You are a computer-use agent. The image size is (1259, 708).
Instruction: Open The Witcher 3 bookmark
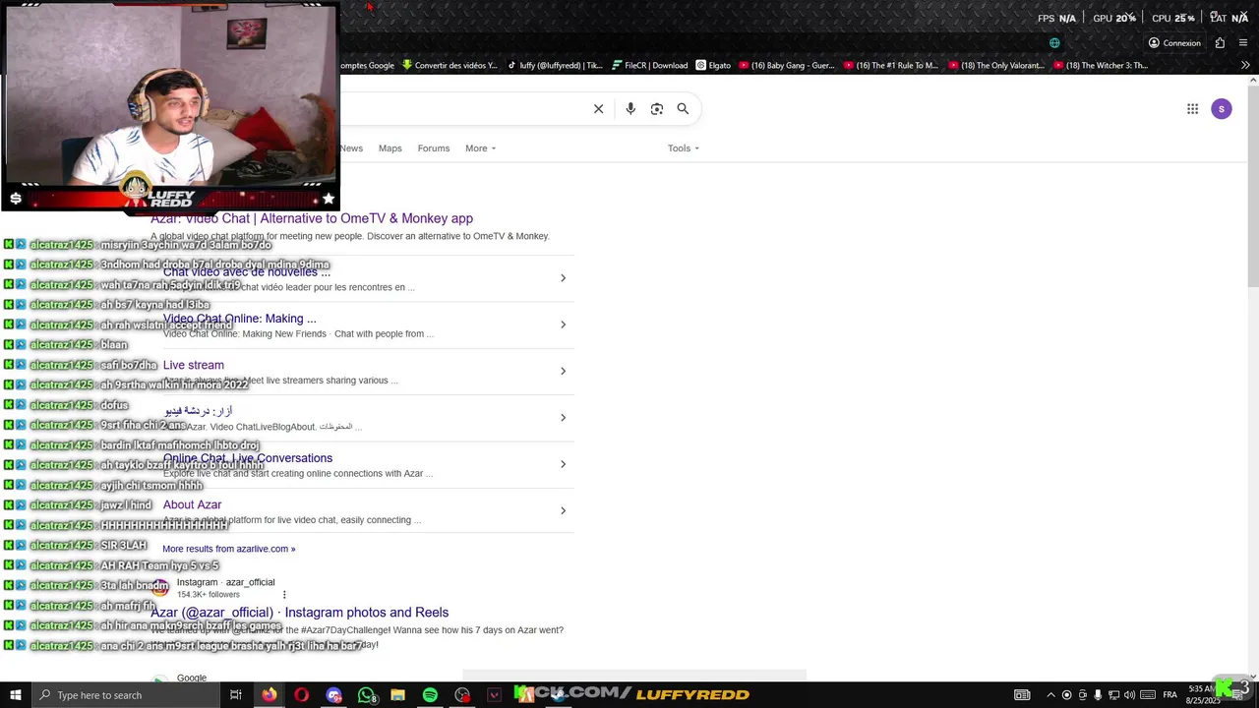[1101, 66]
